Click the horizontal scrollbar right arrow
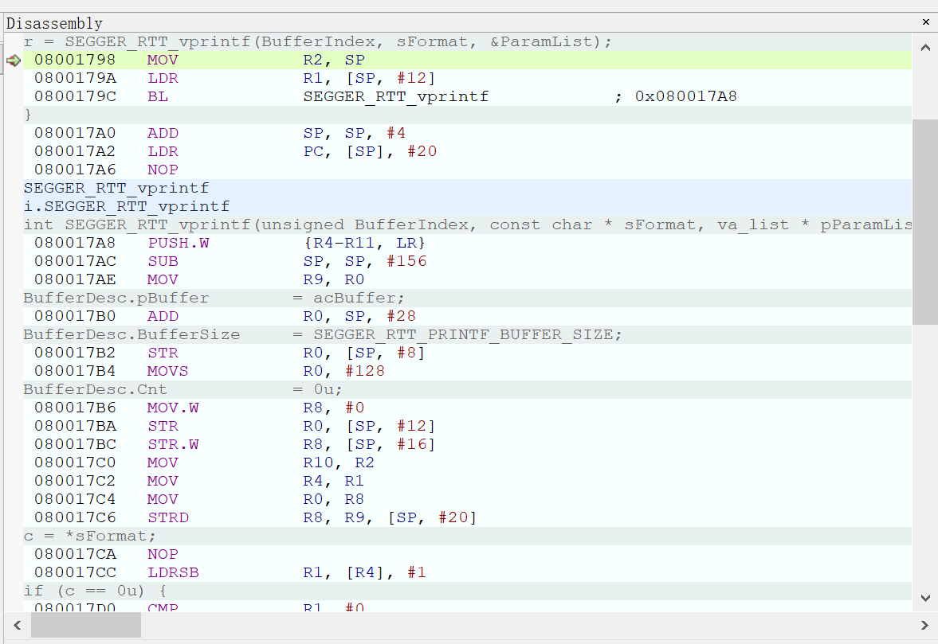This screenshot has width=938, height=644. point(924,625)
